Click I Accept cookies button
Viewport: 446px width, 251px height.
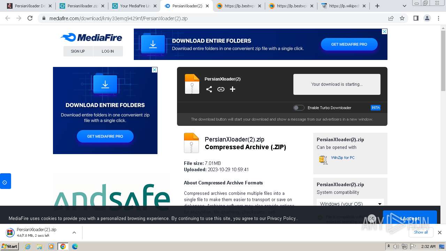[x=410, y=219]
